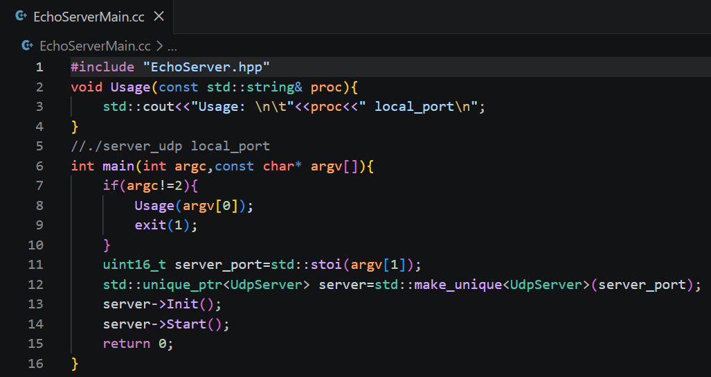The image size is (711, 377).
Task: Expand the breadcrumb ellipsis symbol list
Action: coord(172,46)
